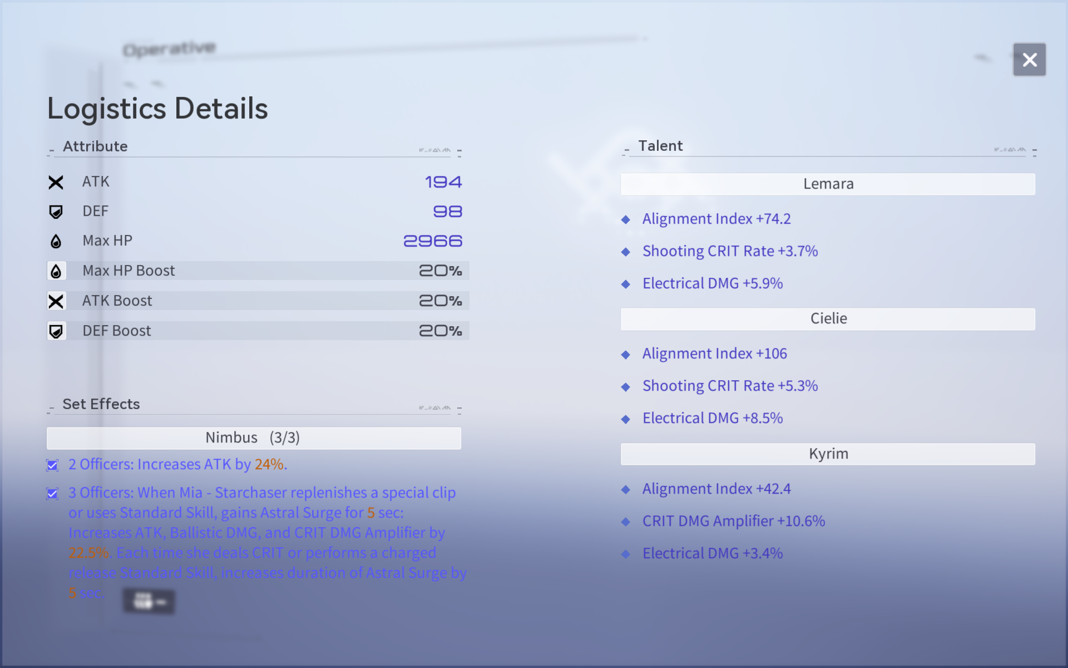Click the Max HP droplet icon
The height and width of the screenshot is (668, 1068).
pos(56,241)
